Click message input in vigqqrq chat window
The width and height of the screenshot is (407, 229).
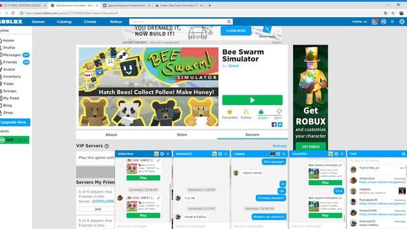coord(259,226)
